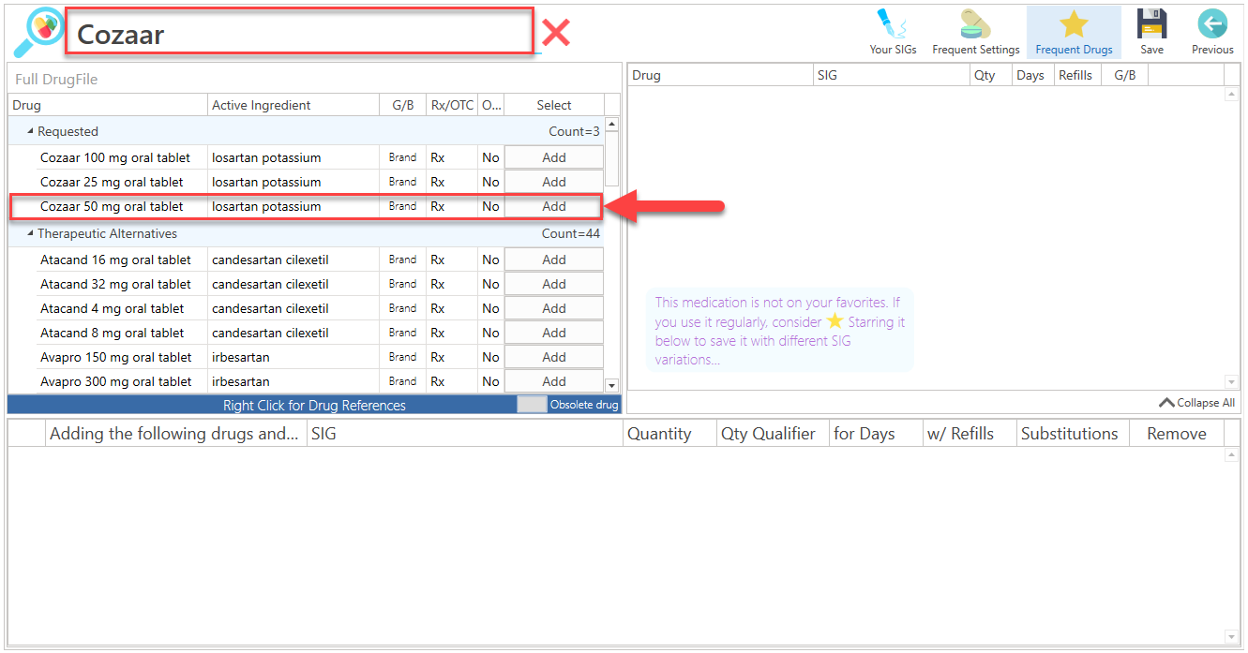Click the Obsolete drug color indicator

532,405
